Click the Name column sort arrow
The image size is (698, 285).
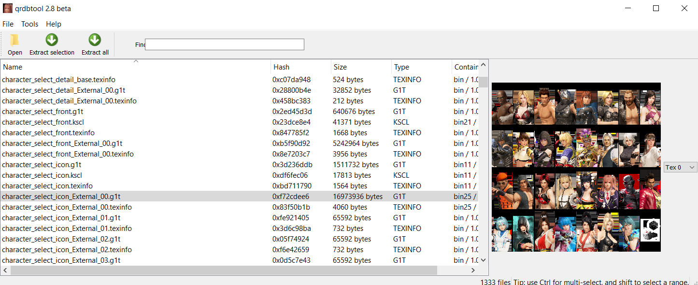[x=136, y=61]
